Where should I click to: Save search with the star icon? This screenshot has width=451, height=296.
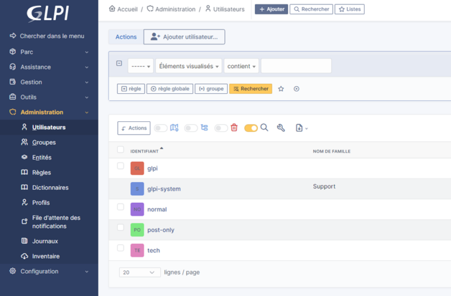[x=281, y=89]
